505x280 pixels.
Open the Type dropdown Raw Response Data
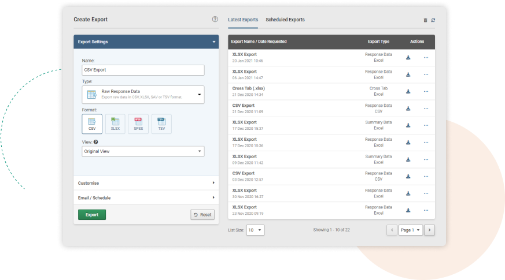pos(143,95)
